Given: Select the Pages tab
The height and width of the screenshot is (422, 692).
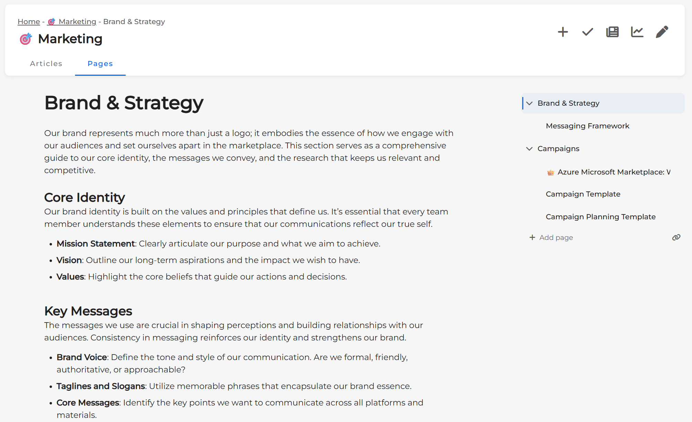Looking at the screenshot, I should coord(100,64).
